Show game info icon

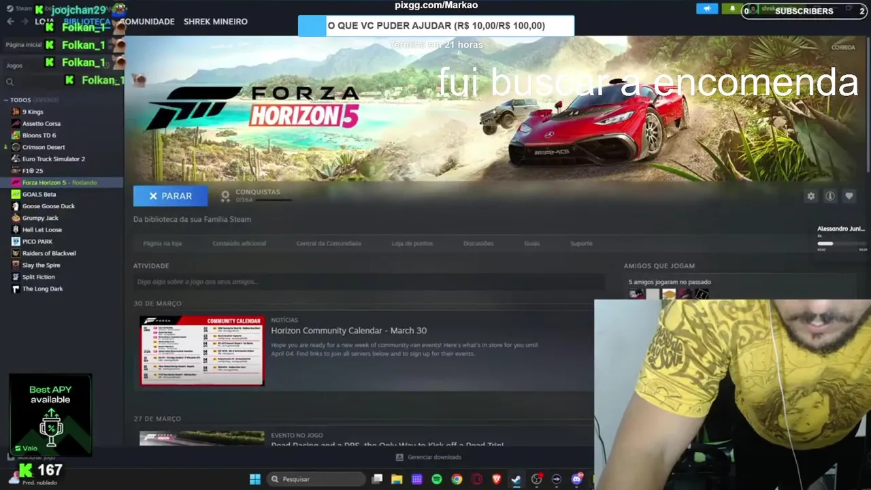[x=830, y=196]
